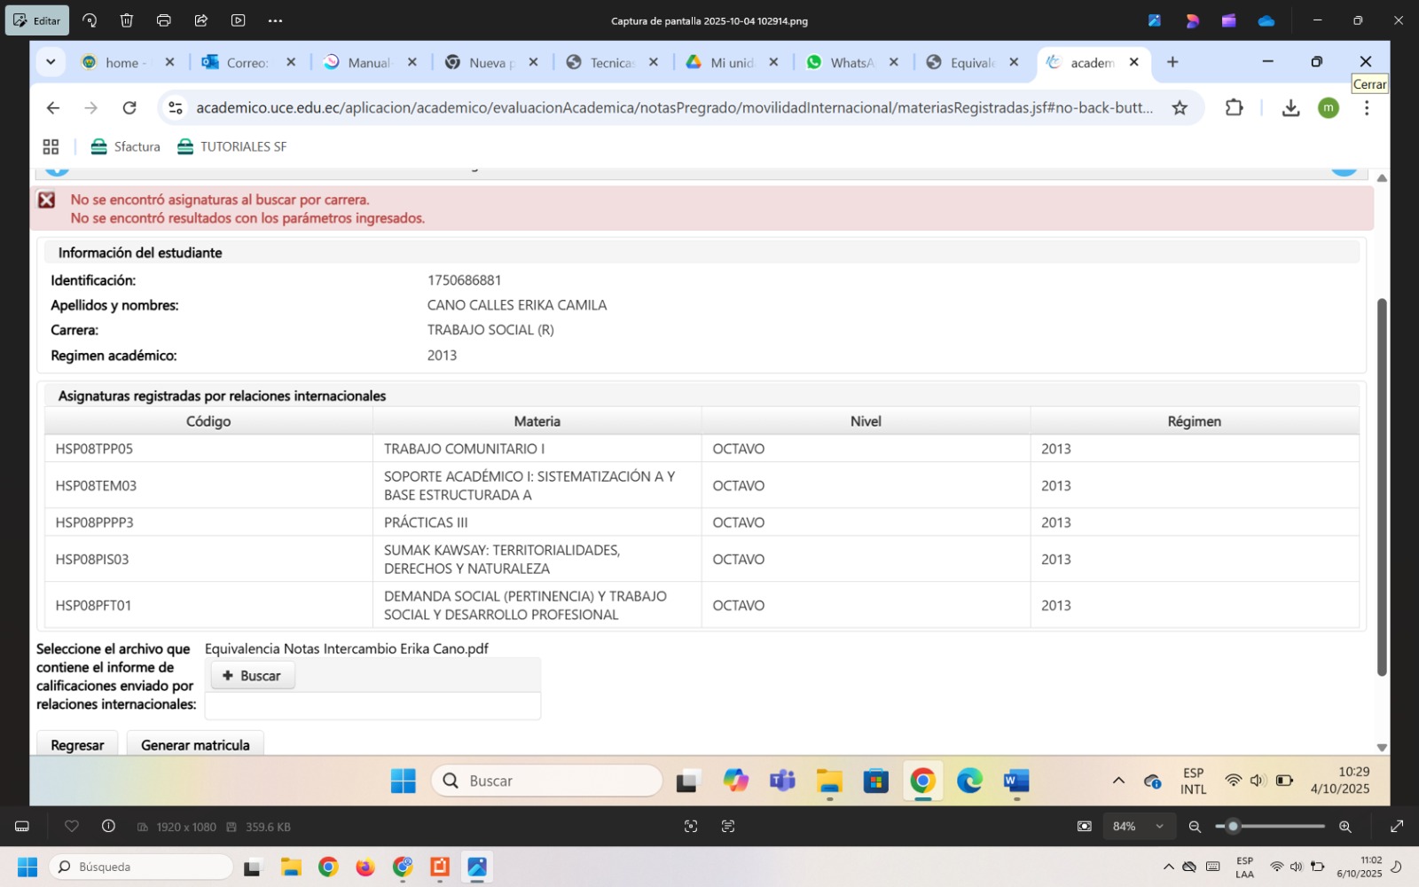The width and height of the screenshot is (1419, 887).
Task: Open the OneDrive cloud icon in Photos
Action: (x=1266, y=20)
